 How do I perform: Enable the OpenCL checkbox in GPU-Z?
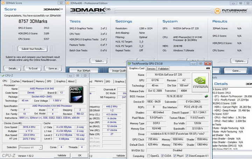tap(148, 156)
